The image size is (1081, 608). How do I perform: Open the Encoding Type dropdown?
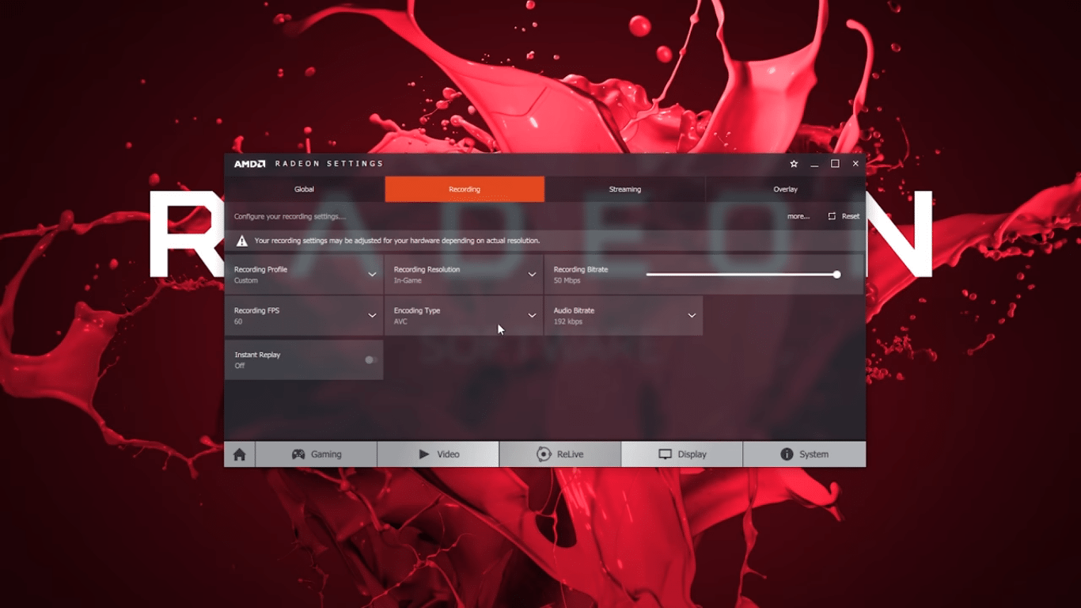click(x=464, y=316)
